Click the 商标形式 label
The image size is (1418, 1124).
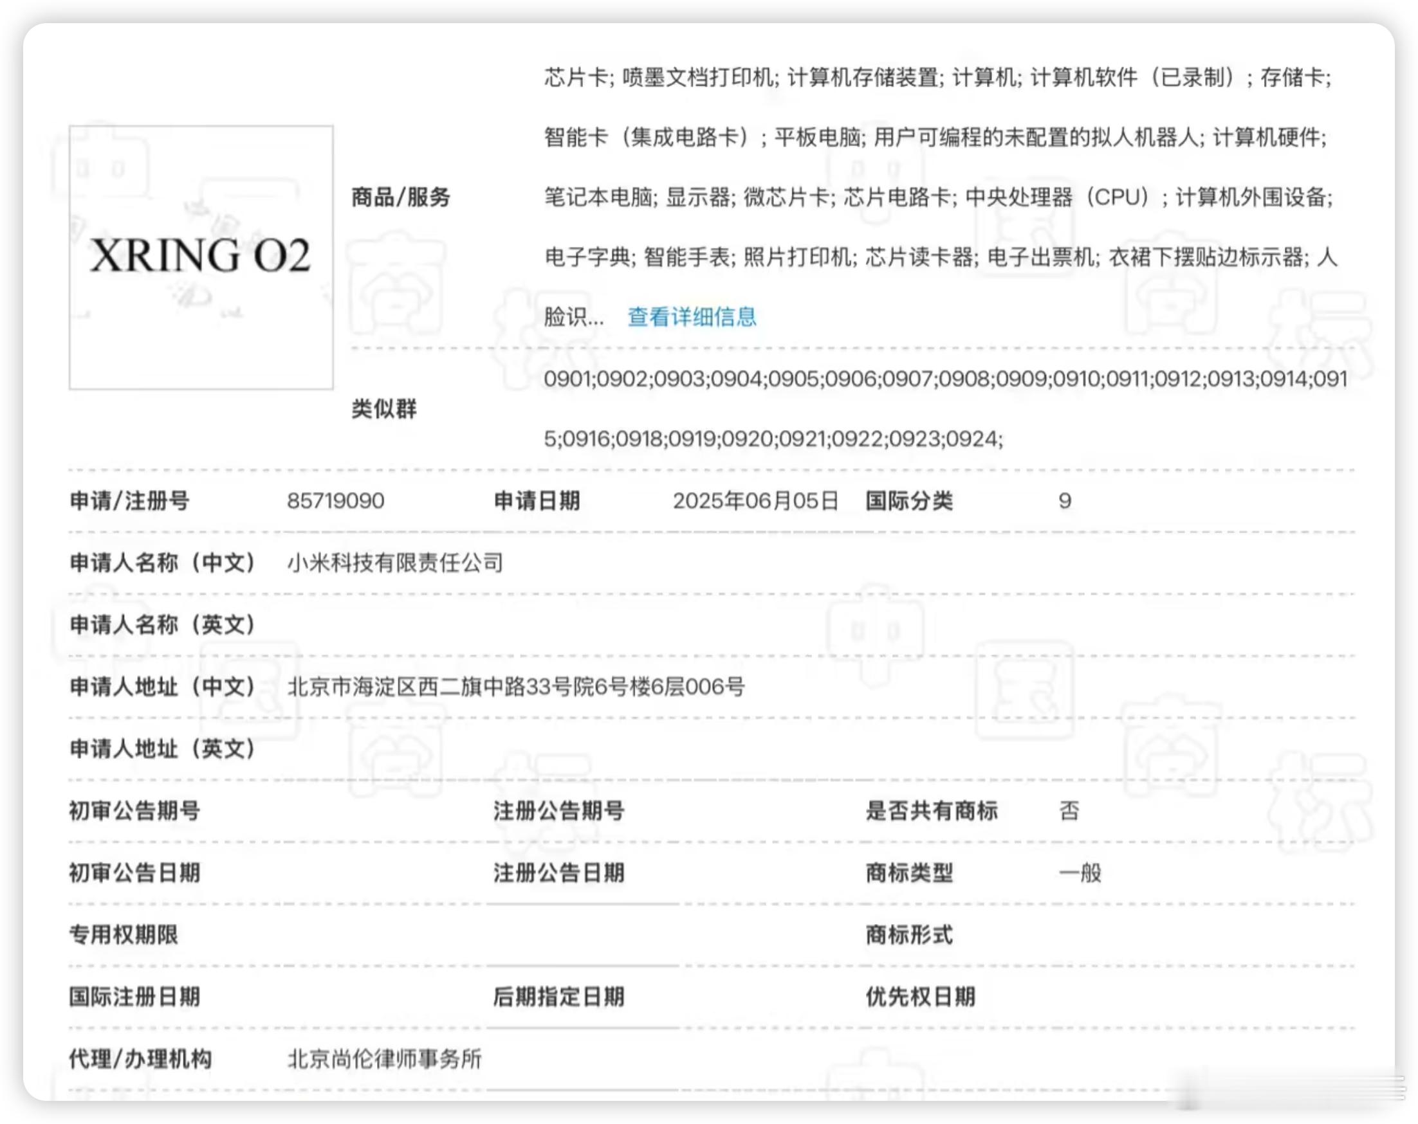tap(909, 935)
